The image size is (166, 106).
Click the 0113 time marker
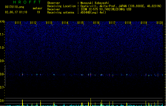coord(49,23)
